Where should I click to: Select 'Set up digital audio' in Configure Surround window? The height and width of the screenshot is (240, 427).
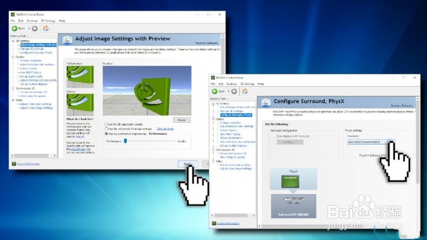[231, 138]
